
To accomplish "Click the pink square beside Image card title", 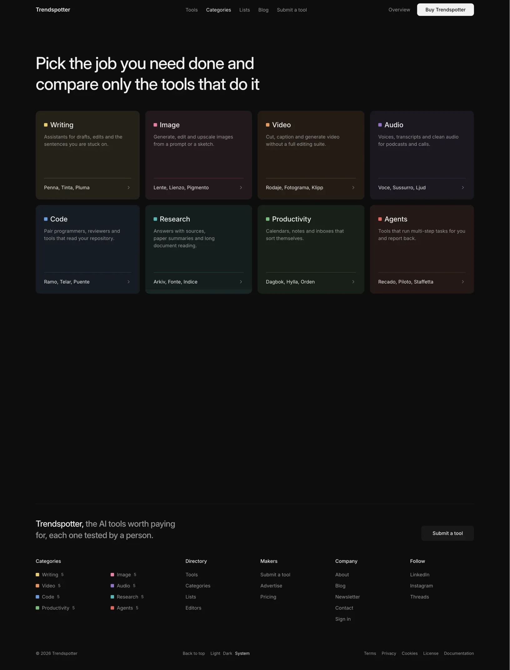I will (x=155, y=125).
